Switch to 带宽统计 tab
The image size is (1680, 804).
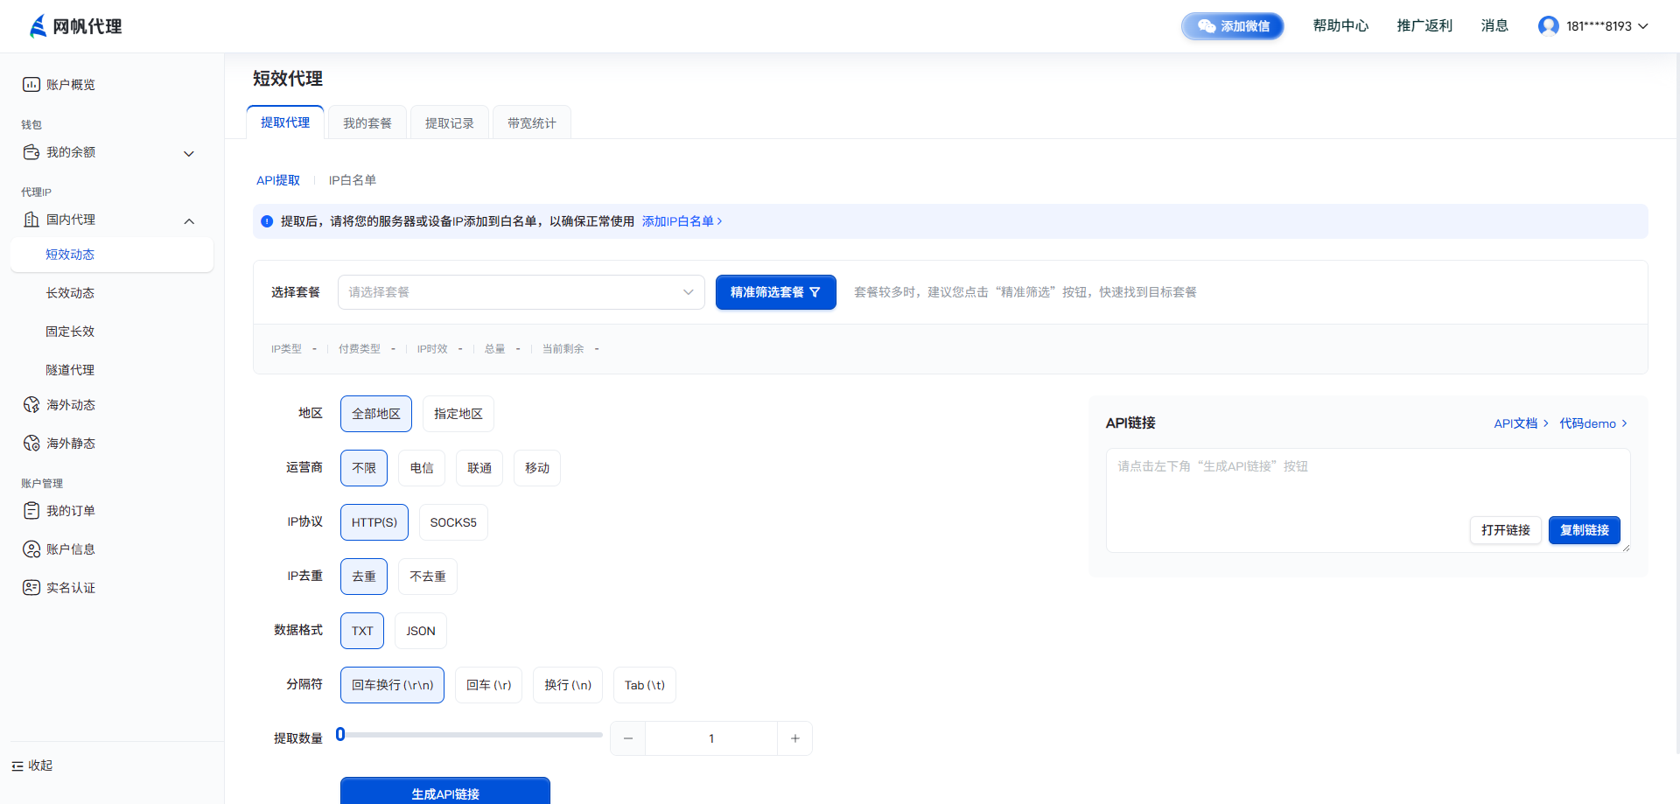pyautogui.click(x=532, y=123)
